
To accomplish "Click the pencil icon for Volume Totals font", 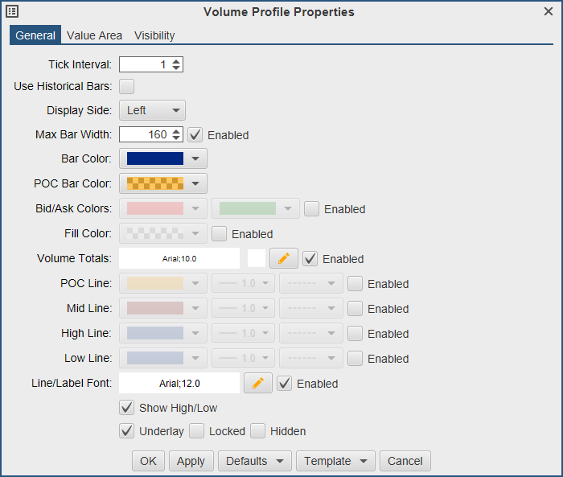I will (284, 258).
